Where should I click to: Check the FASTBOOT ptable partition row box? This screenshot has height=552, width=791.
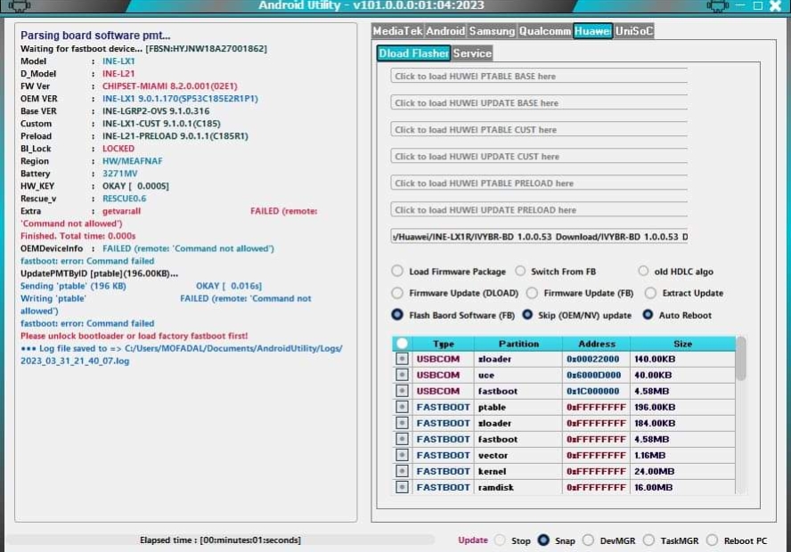click(402, 407)
